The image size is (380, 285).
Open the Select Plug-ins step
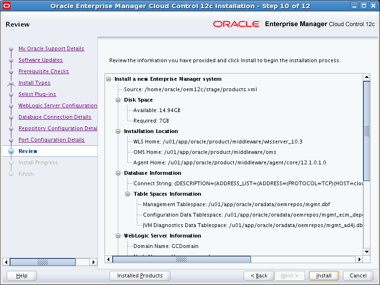(x=38, y=94)
